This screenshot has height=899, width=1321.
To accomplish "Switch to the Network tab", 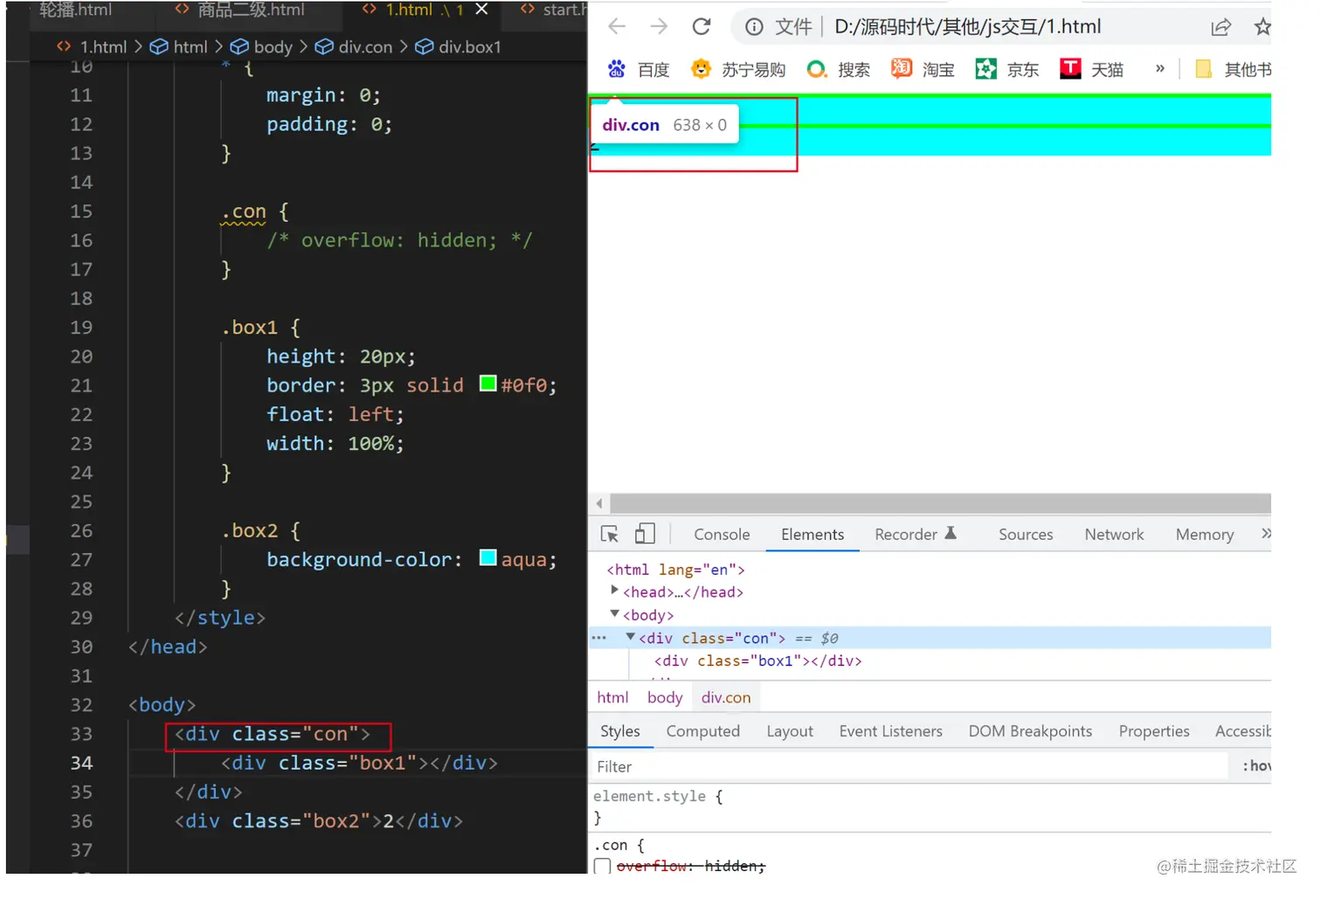I will [1114, 535].
